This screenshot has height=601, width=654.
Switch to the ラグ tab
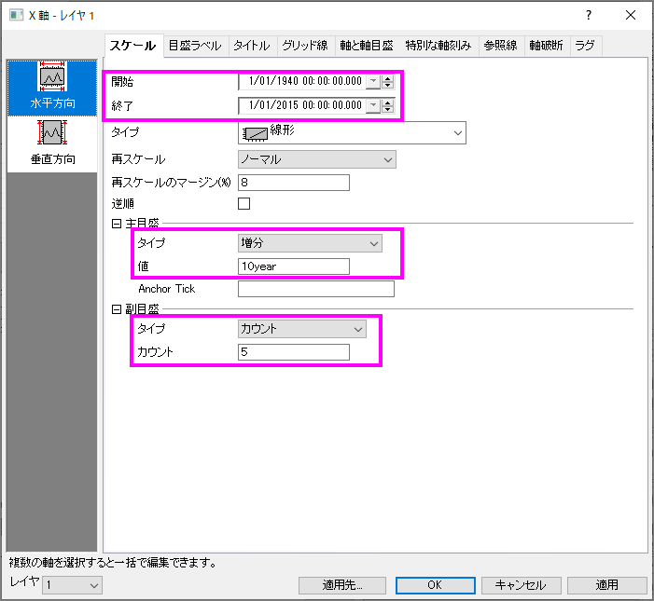coord(585,46)
